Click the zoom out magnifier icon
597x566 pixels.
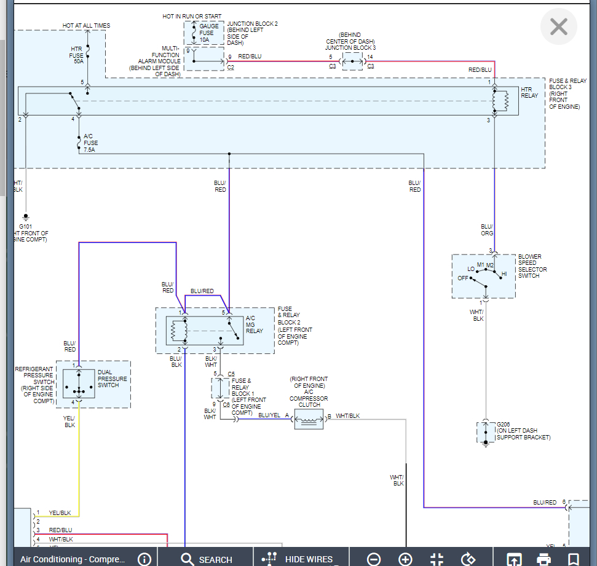[x=374, y=559]
